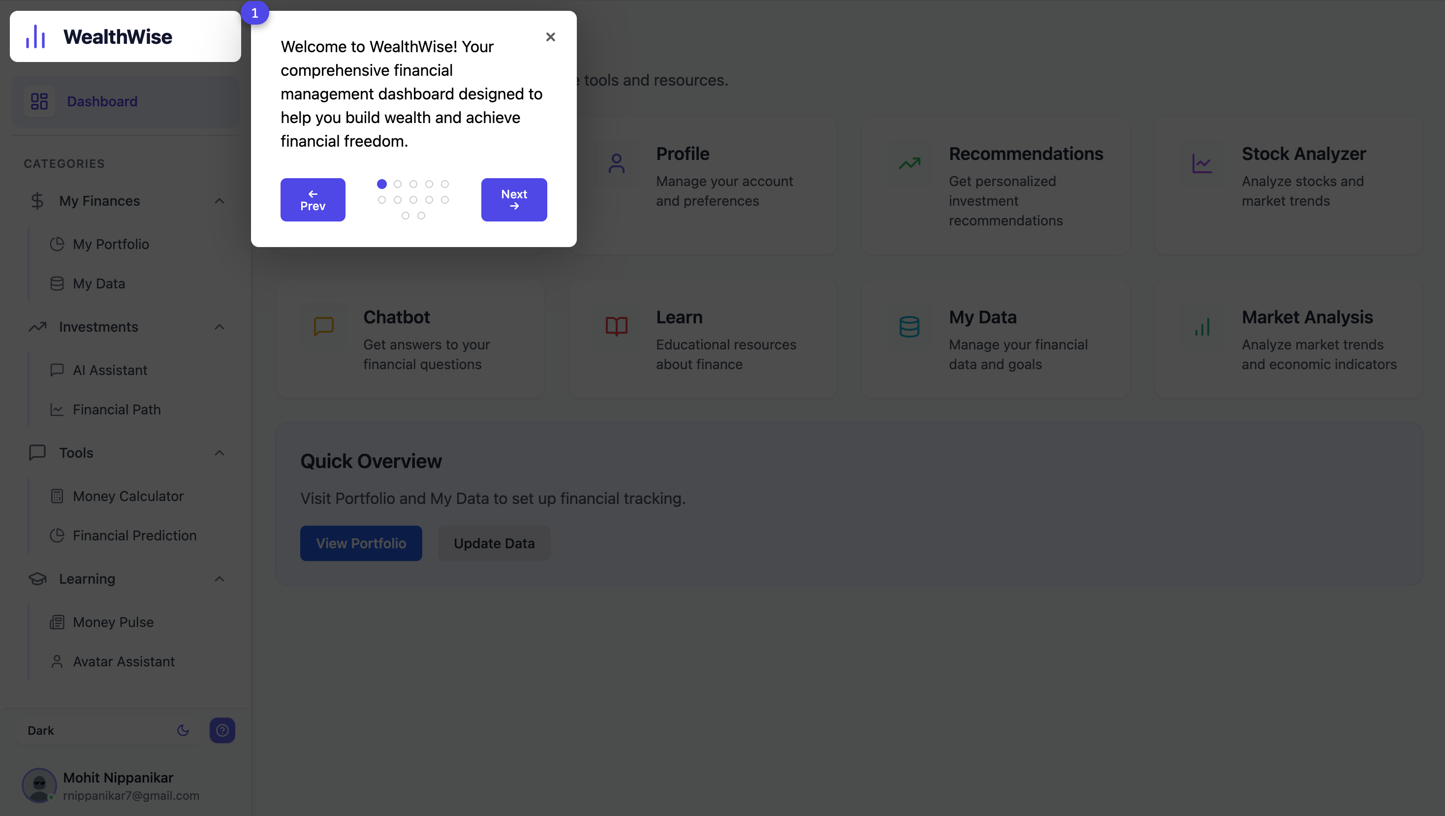The height and width of the screenshot is (816, 1445).
Task: Click the Recommendations trending-up icon
Action: (909, 163)
